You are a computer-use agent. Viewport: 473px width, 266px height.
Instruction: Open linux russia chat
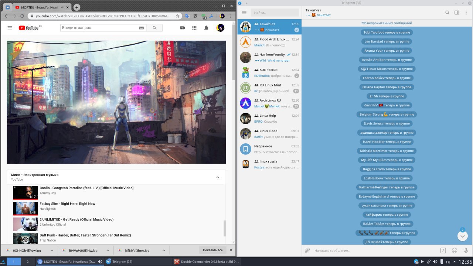269,164
